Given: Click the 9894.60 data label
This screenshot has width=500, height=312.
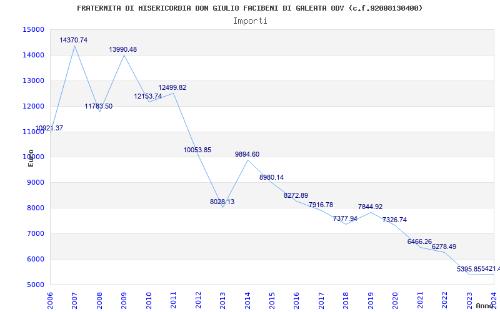Looking at the screenshot, I should click(x=247, y=154).
